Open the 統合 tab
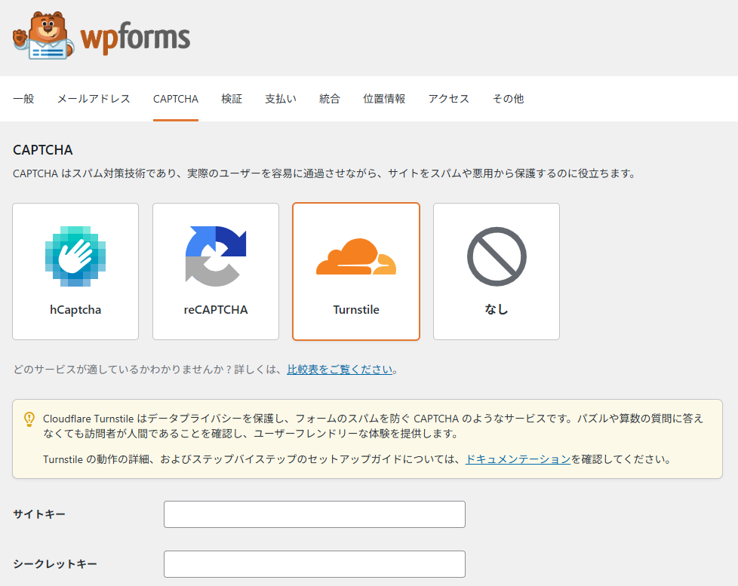Viewport: 738px width, 586px height. pos(330,99)
